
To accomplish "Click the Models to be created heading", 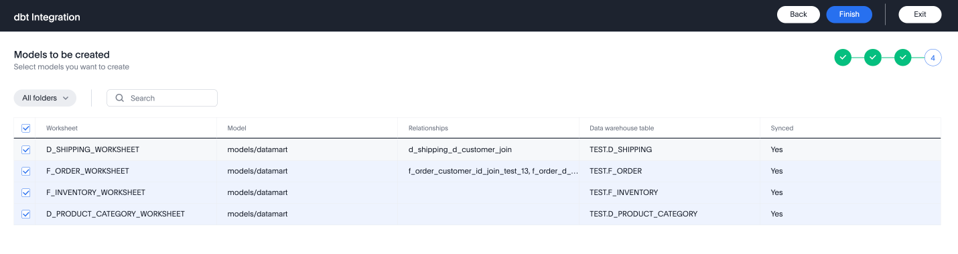I will [62, 55].
